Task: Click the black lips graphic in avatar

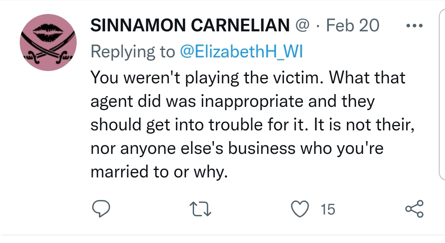Action: tap(48, 31)
